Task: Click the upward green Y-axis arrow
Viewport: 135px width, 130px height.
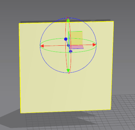Action: pos(68,20)
